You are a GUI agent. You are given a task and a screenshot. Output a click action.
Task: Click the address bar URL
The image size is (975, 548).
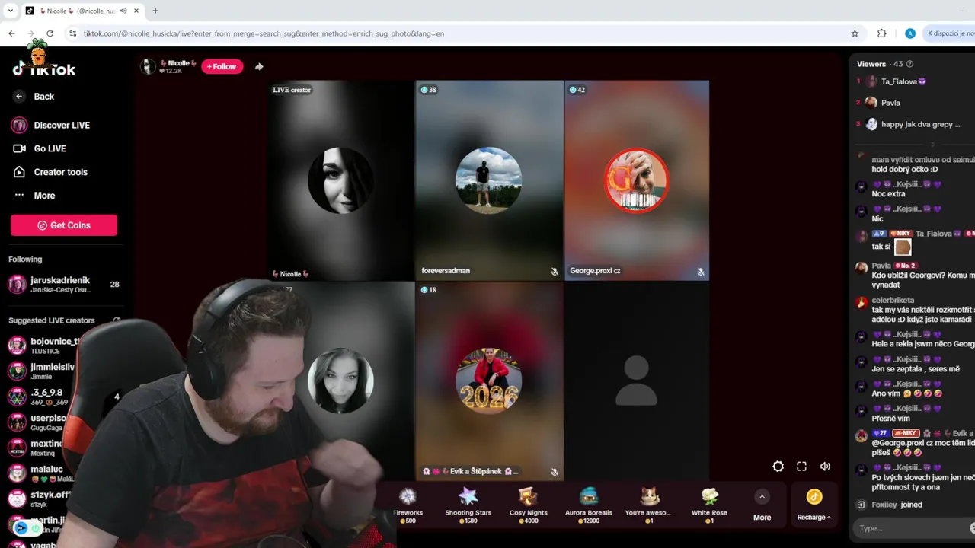tap(264, 33)
